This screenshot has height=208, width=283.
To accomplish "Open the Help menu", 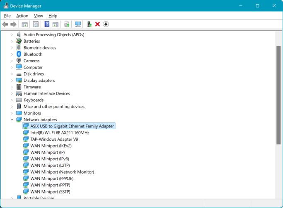I will tap(53, 16).
